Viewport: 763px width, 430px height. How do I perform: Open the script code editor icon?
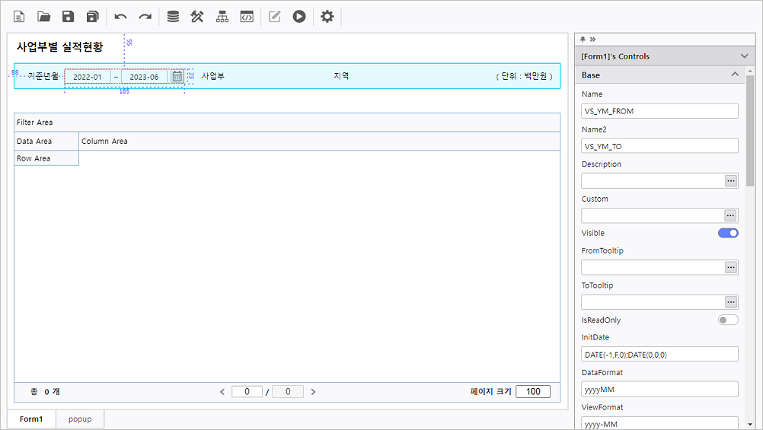point(246,16)
